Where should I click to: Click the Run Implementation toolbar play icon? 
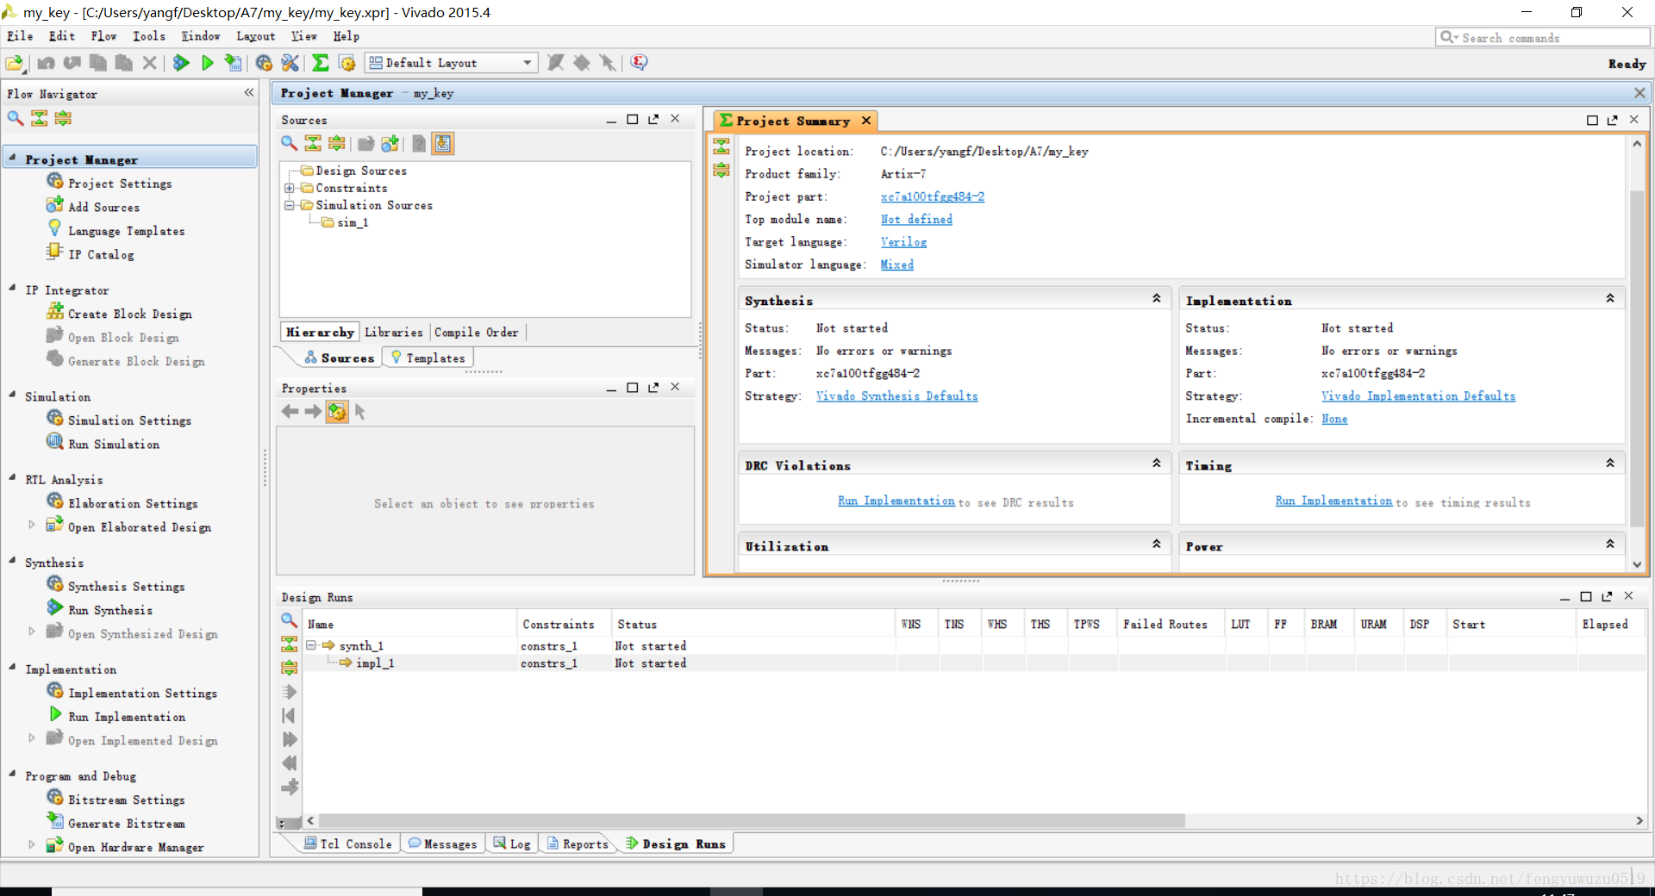[208, 63]
